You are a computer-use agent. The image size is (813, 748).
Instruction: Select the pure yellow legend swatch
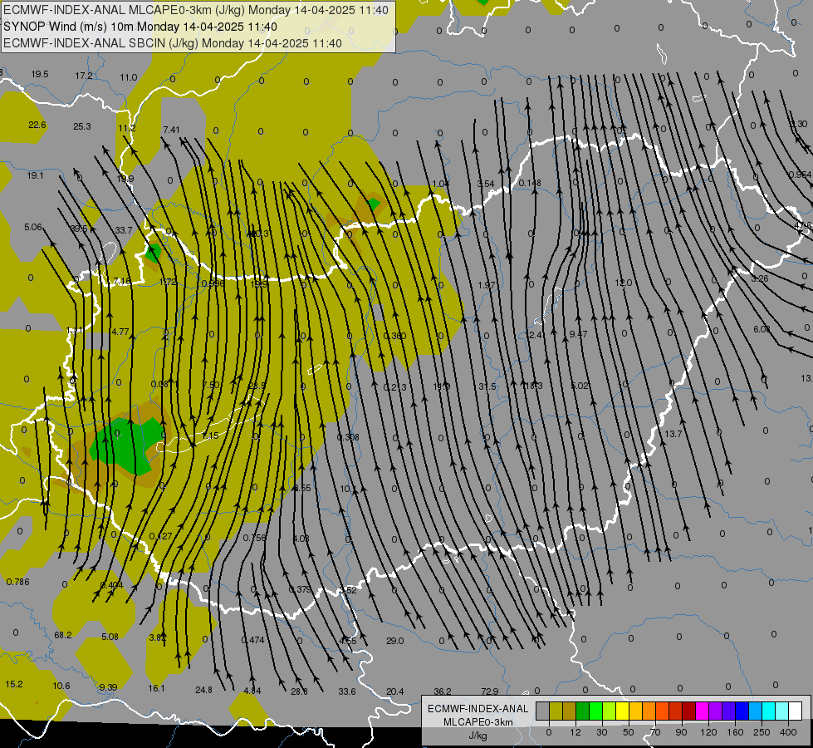(622, 711)
